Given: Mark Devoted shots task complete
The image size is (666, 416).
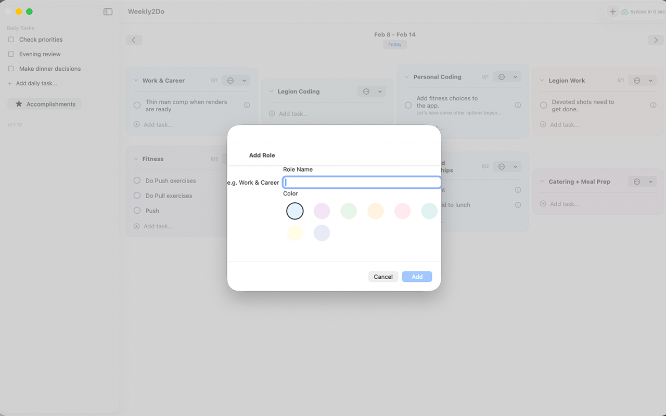Looking at the screenshot, I should point(543,105).
